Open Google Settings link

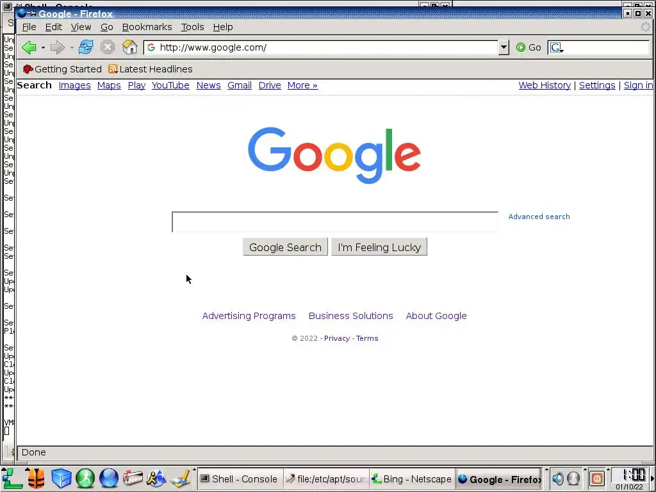coord(597,85)
